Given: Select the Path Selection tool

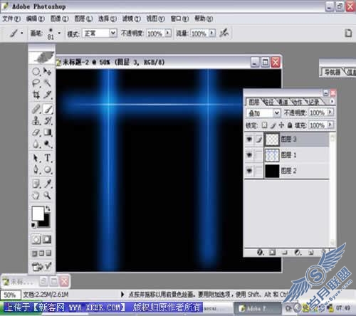Looking at the screenshot, I should [36, 158].
